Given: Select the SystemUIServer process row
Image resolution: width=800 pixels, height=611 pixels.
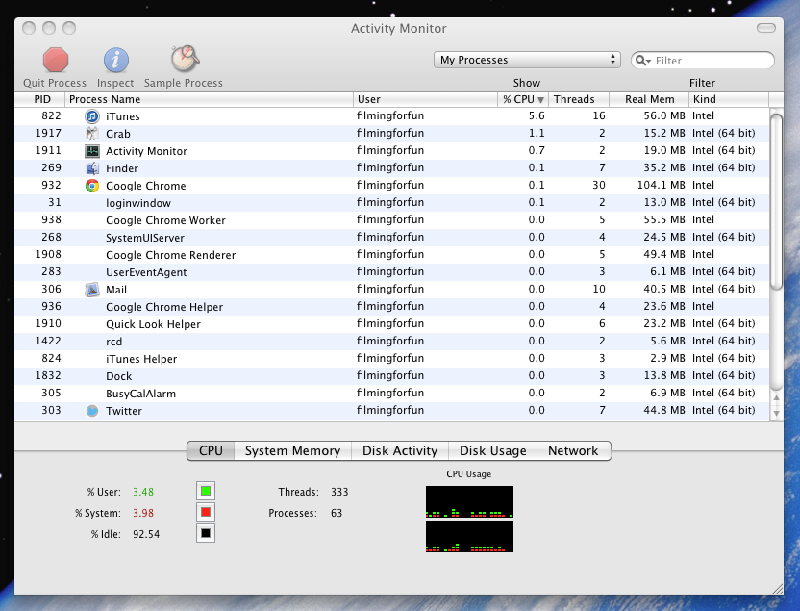Looking at the screenshot, I should (x=392, y=238).
